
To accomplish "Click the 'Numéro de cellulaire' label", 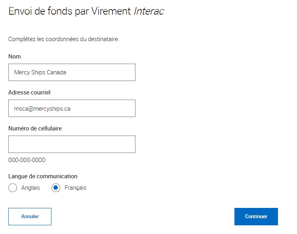I will (35, 128).
